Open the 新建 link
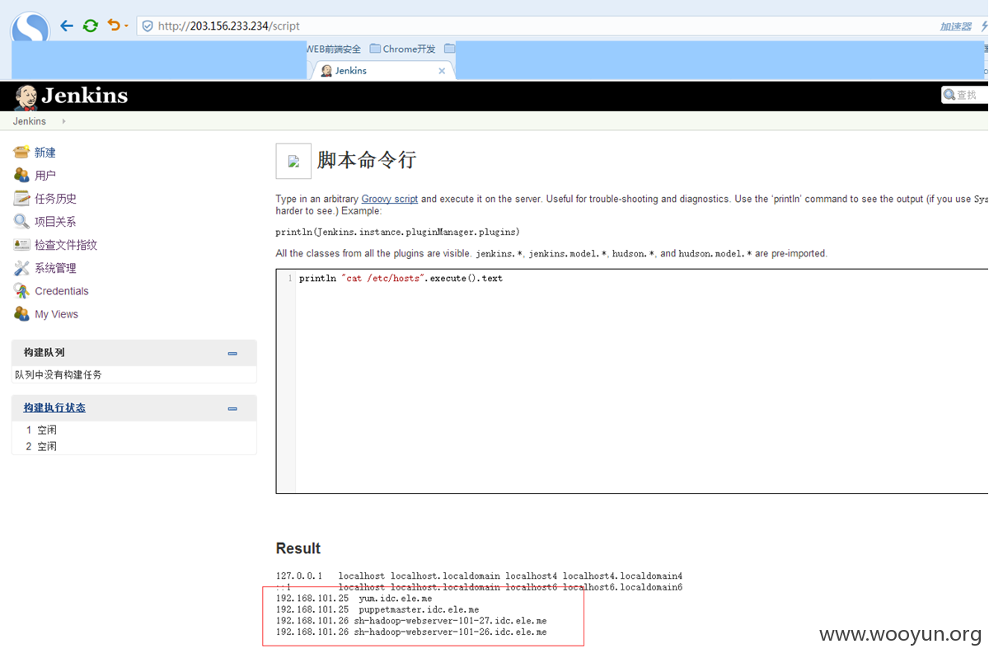Screen dimensions: 989x658 coord(45,153)
